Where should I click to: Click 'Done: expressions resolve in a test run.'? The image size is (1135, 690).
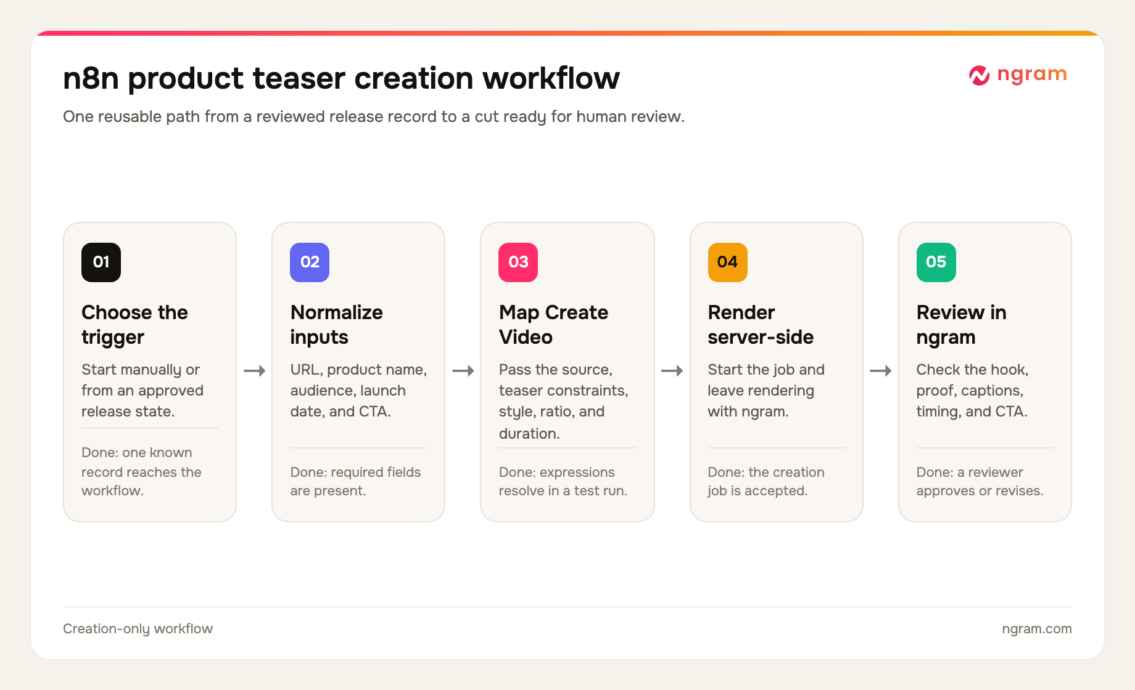[563, 481]
